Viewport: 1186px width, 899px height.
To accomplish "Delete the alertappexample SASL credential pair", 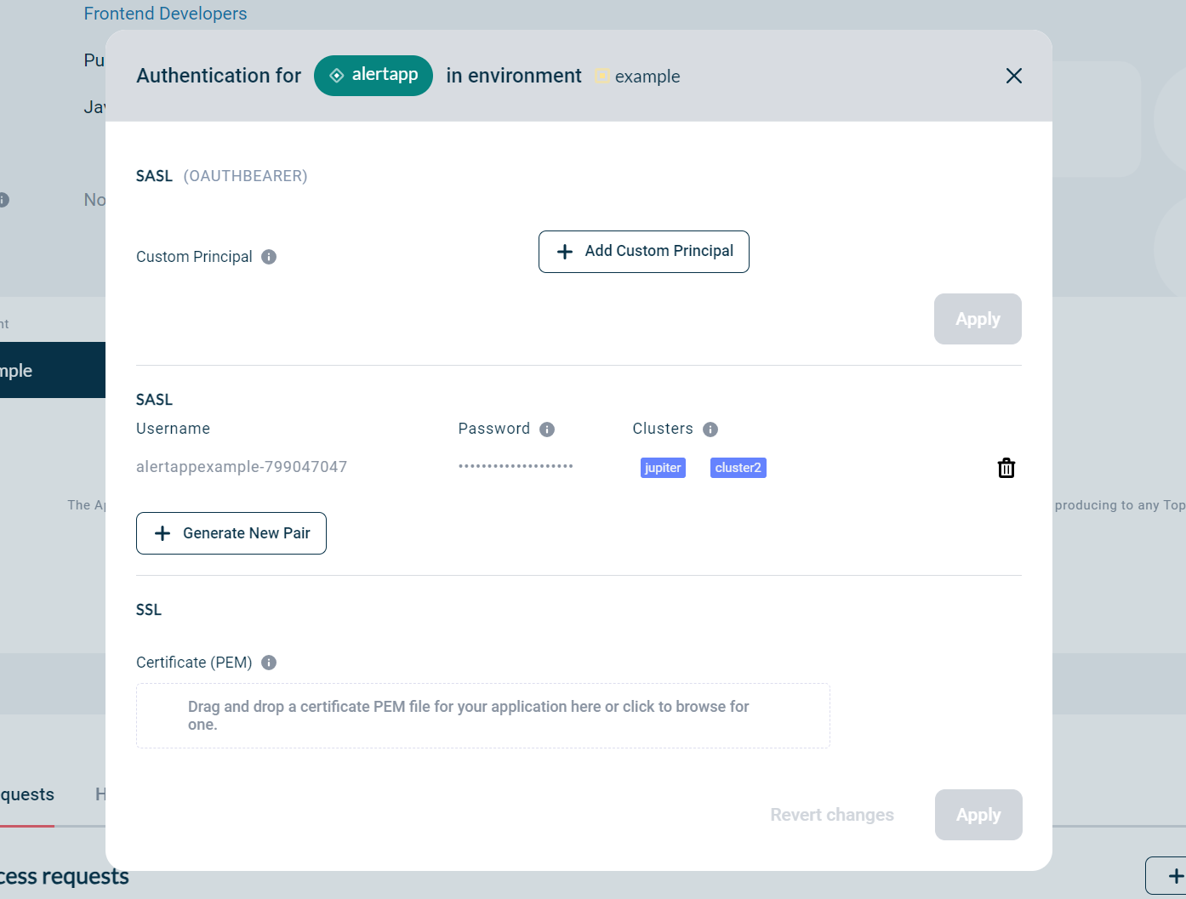I will point(1006,467).
